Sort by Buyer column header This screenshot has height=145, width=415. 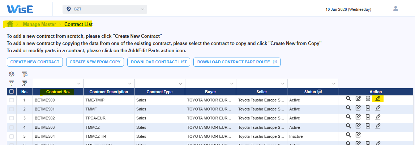click(210, 92)
